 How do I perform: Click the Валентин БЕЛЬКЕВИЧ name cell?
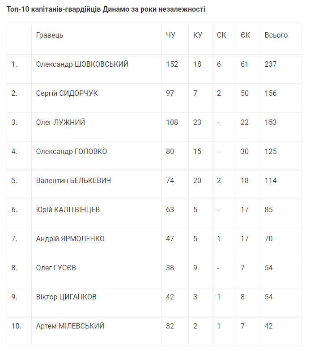(73, 181)
